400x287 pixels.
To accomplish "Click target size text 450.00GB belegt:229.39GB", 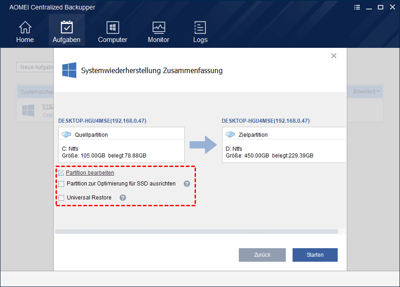I will click(x=270, y=156).
